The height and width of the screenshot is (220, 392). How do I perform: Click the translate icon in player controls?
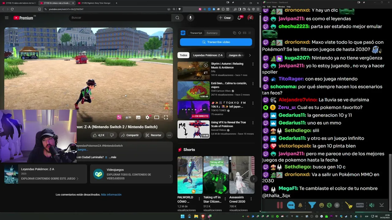click(x=119, y=117)
